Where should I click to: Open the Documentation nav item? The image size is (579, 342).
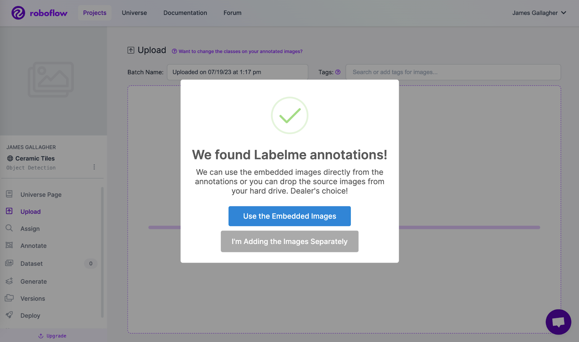tap(185, 13)
